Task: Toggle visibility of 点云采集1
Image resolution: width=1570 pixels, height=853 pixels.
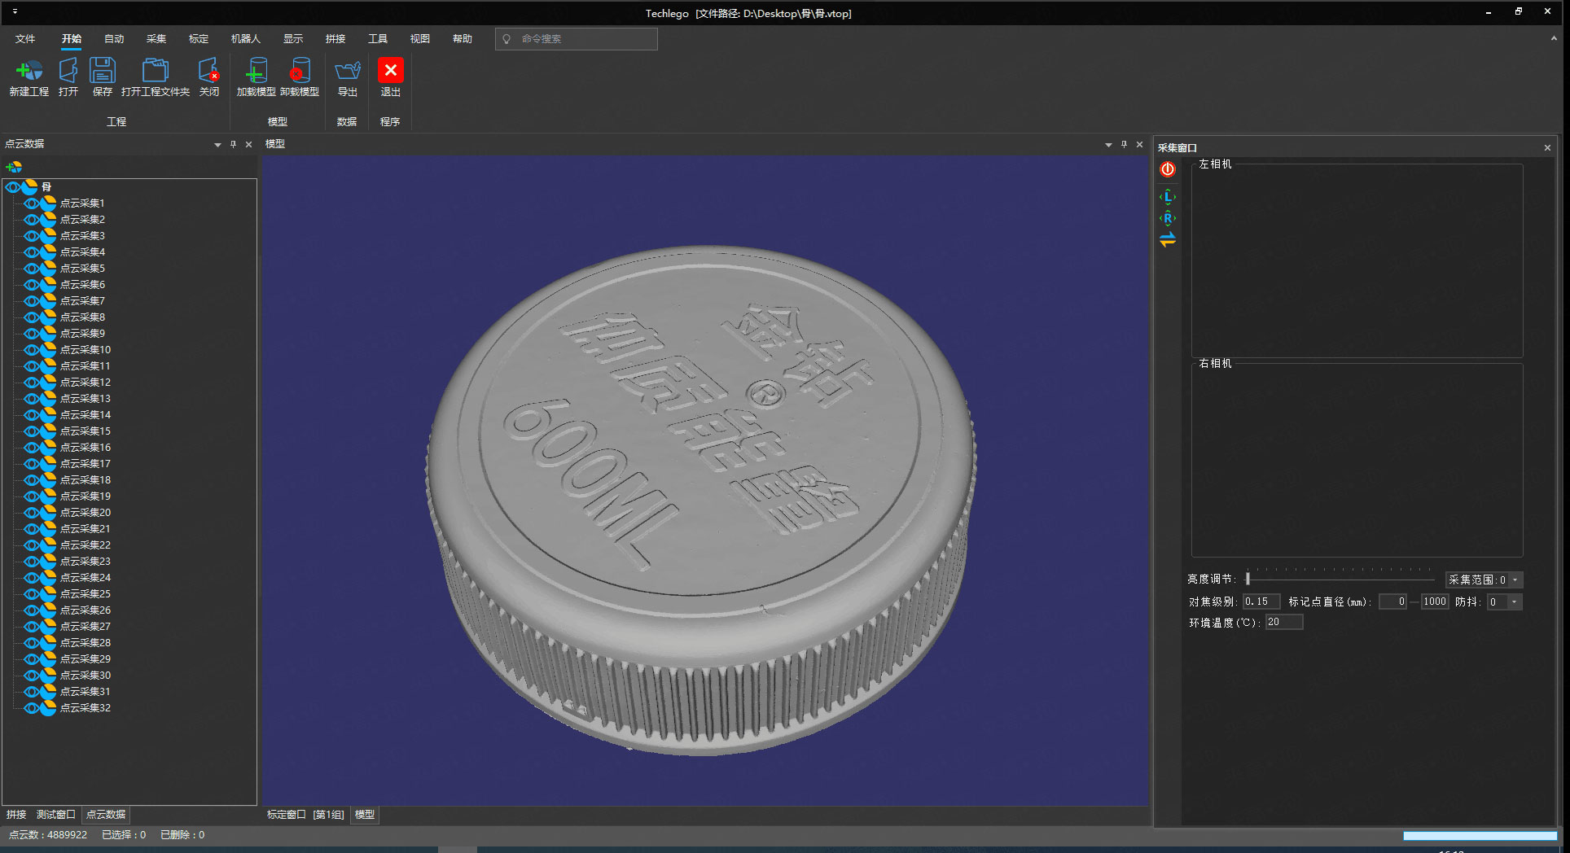Action: tap(31, 203)
